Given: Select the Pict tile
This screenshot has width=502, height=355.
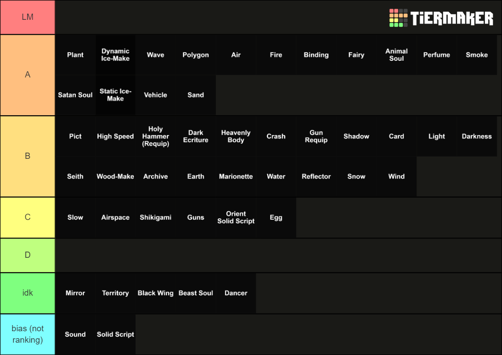Looking at the screenshot, I should click(75, 136).
